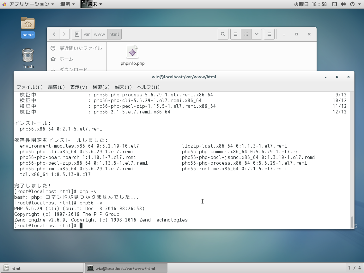Switch to html window in taskbar

[42, 268]
